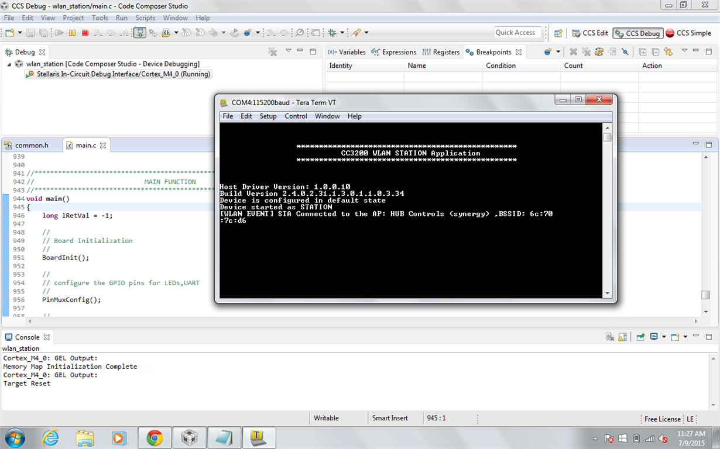Click the Load program toolbar icon
The width and height of the screenshot is (720, 449).
pos(166,33)
